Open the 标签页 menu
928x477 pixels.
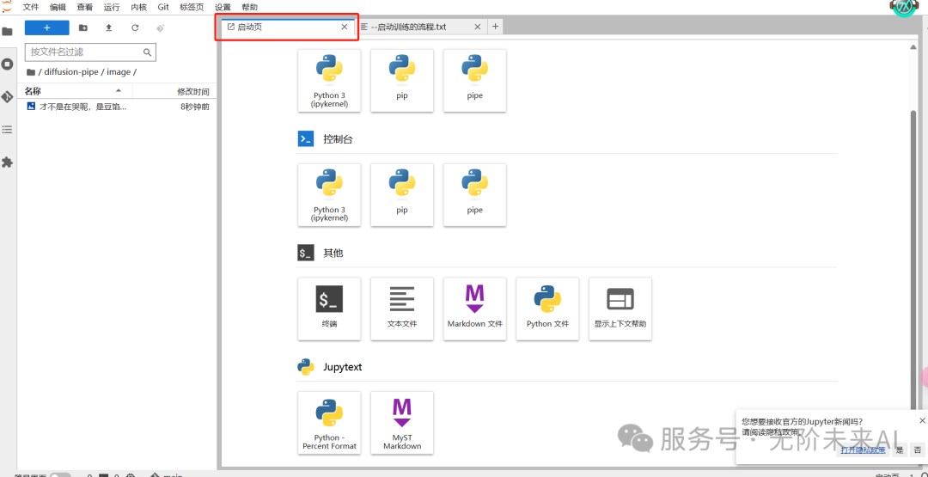click(x=192, y=7)
